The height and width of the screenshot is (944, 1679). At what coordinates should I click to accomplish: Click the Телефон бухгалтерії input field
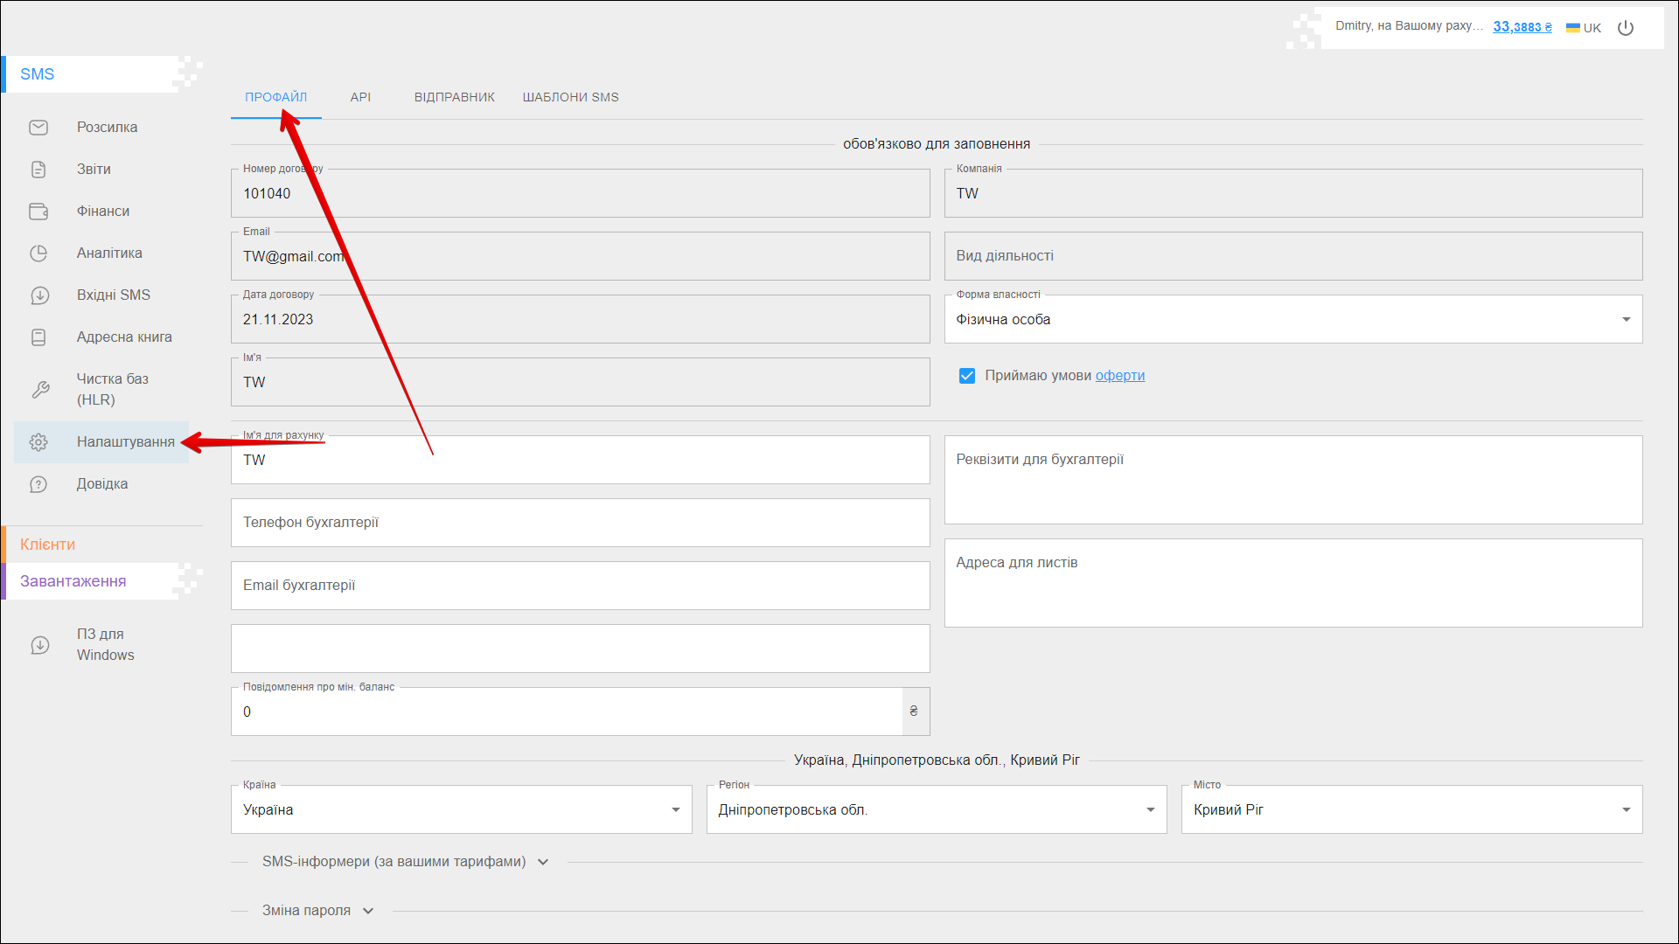580,523
